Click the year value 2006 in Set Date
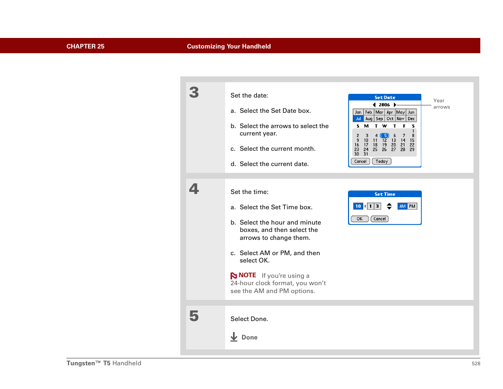The image size is (503, 389). (x=384, y=105)
